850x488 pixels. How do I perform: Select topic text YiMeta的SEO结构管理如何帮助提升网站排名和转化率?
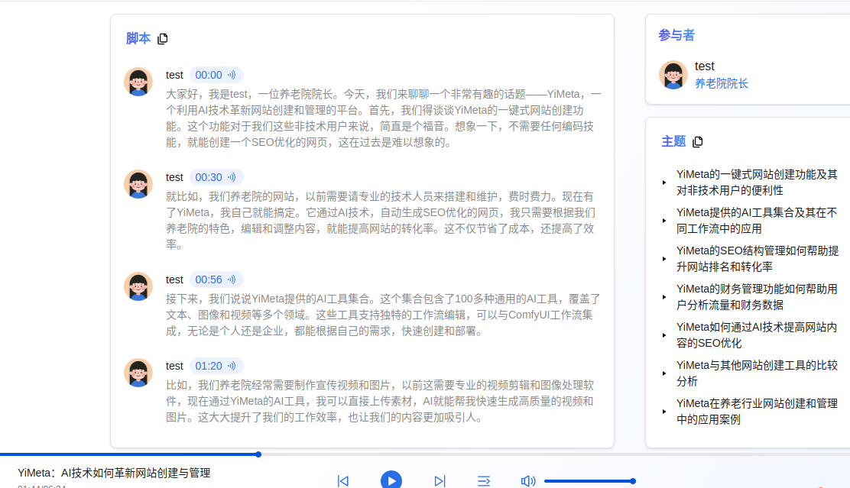click(x=758, y=259)
